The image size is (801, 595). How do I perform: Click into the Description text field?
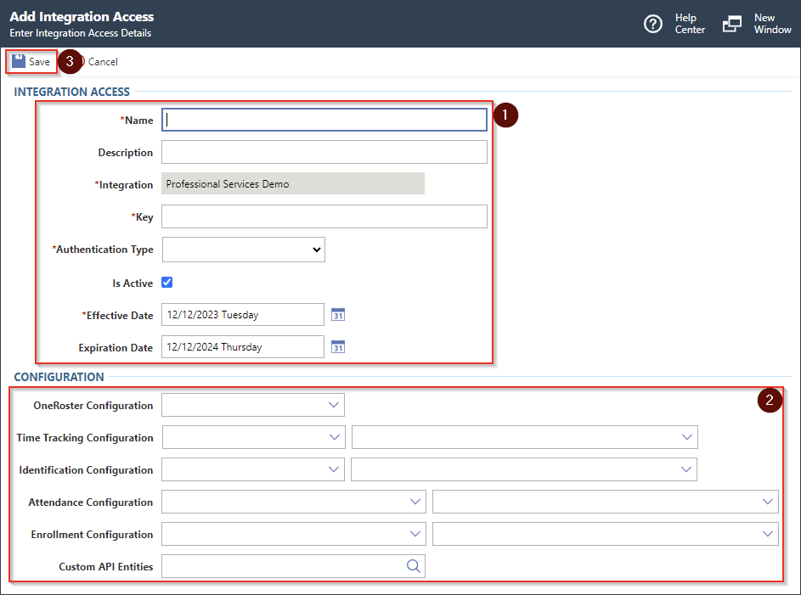324,152
